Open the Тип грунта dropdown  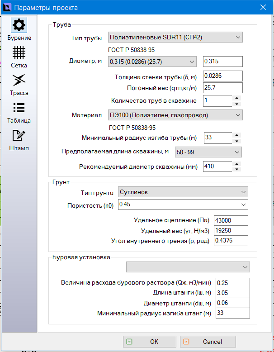tap(183, 192)
